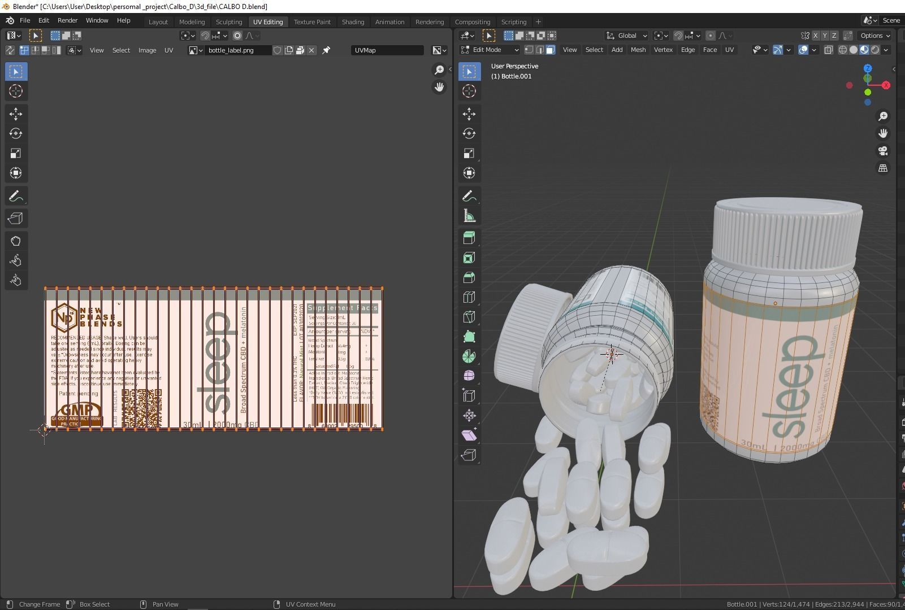Viewport: 905px width, 610px height.
Task: Toggle UV sync selection
Action: [10, 50]
